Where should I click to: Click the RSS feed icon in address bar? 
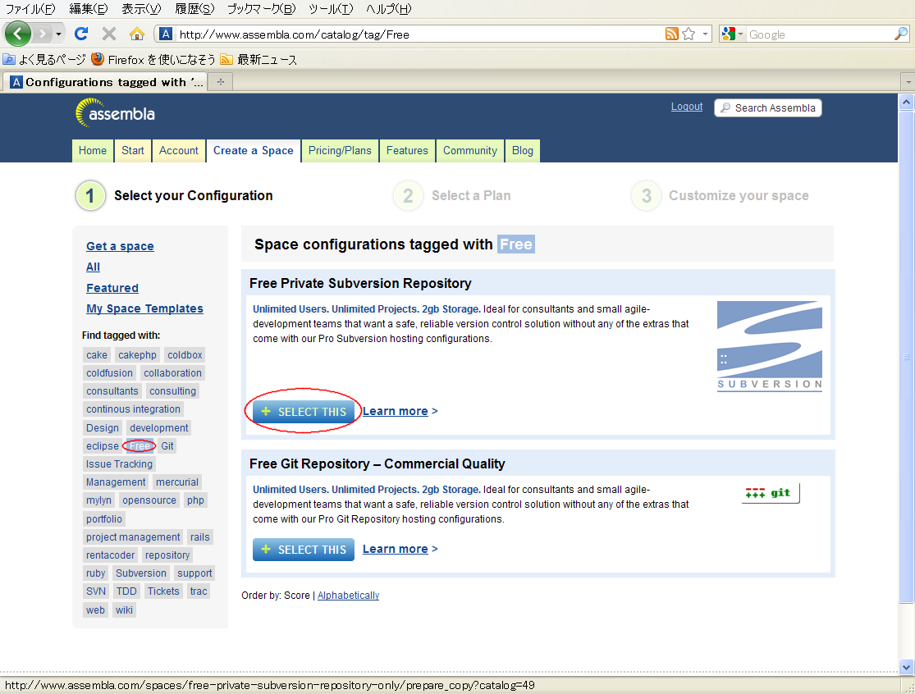(x=672, y=34)
